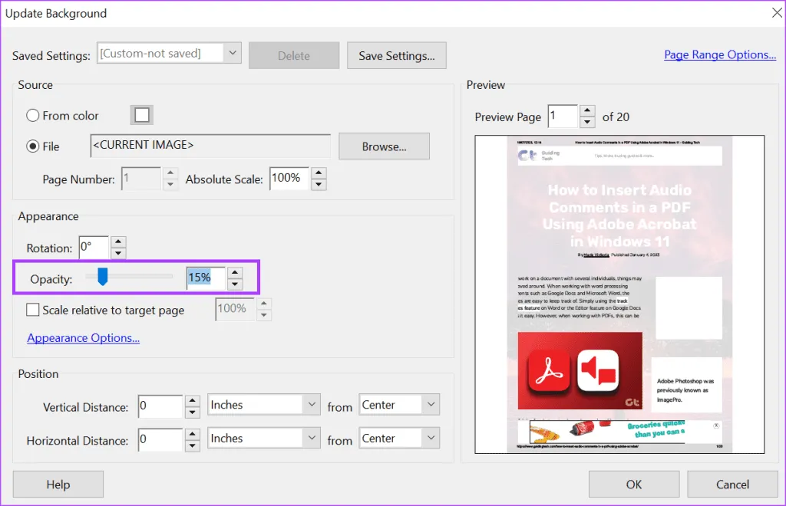This screenshot has height=506, width=786.
Task: Increase the Rotation value with up arrow
Action: (x=117, y=242)
